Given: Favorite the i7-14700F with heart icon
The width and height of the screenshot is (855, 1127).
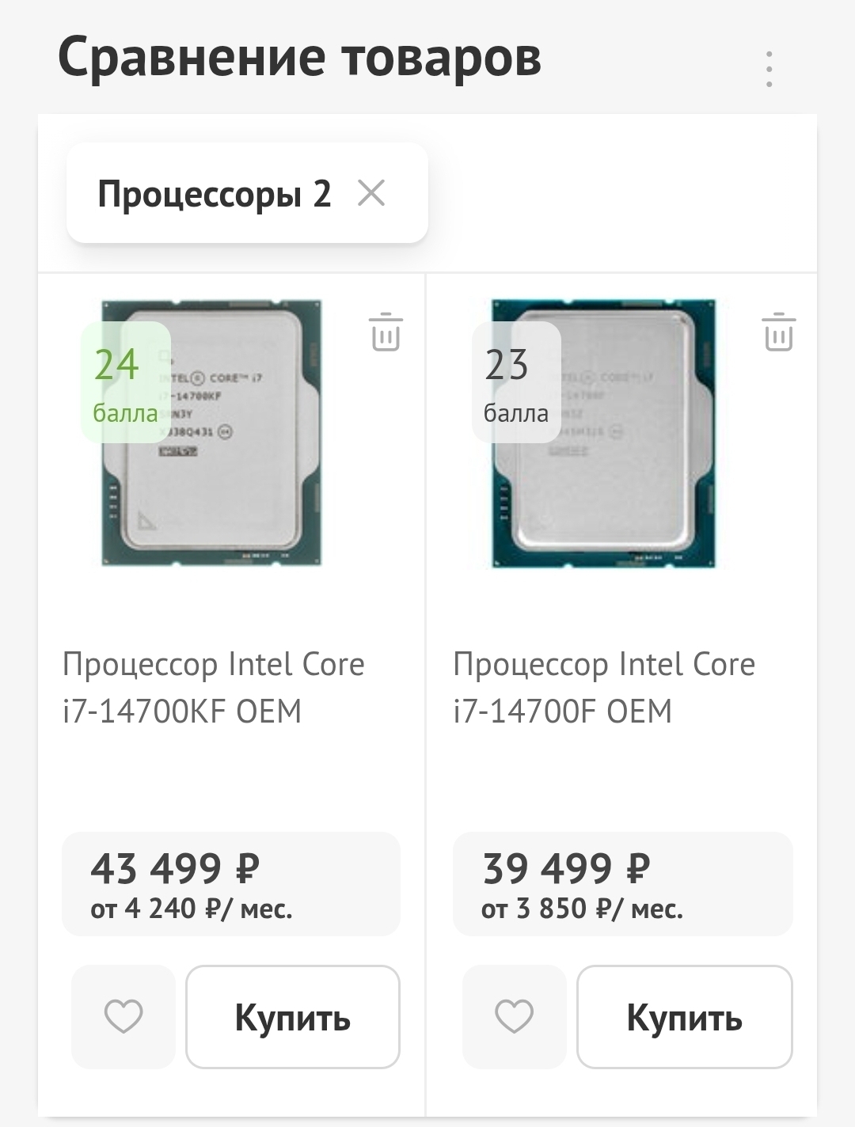Looking at the screenshot, I should pos(515,1016).
